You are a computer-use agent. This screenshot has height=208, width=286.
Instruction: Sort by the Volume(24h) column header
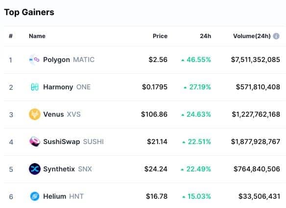252,36
